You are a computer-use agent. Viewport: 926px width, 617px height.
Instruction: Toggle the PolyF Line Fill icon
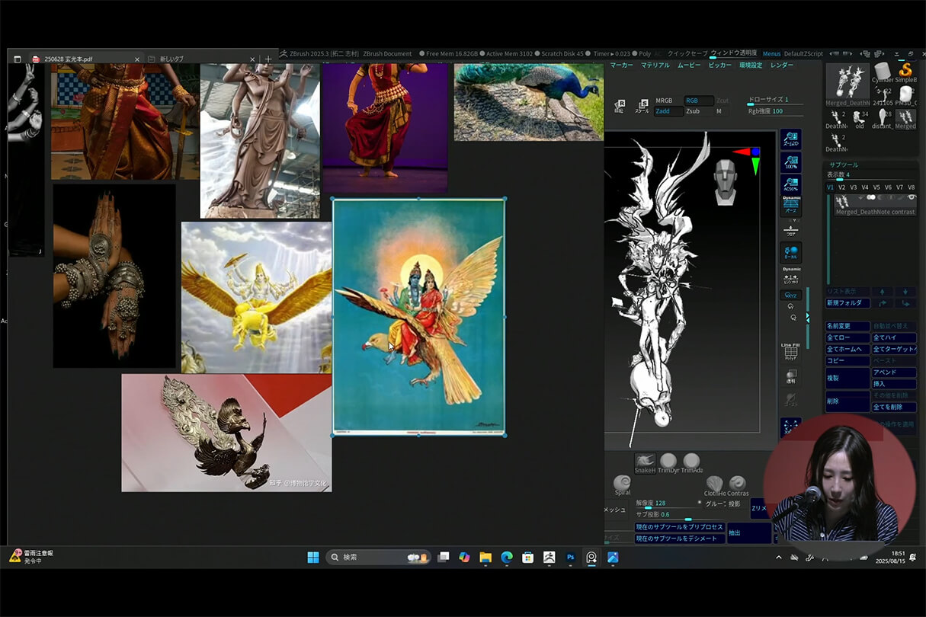pyautogui.click(x=790, y=352)
